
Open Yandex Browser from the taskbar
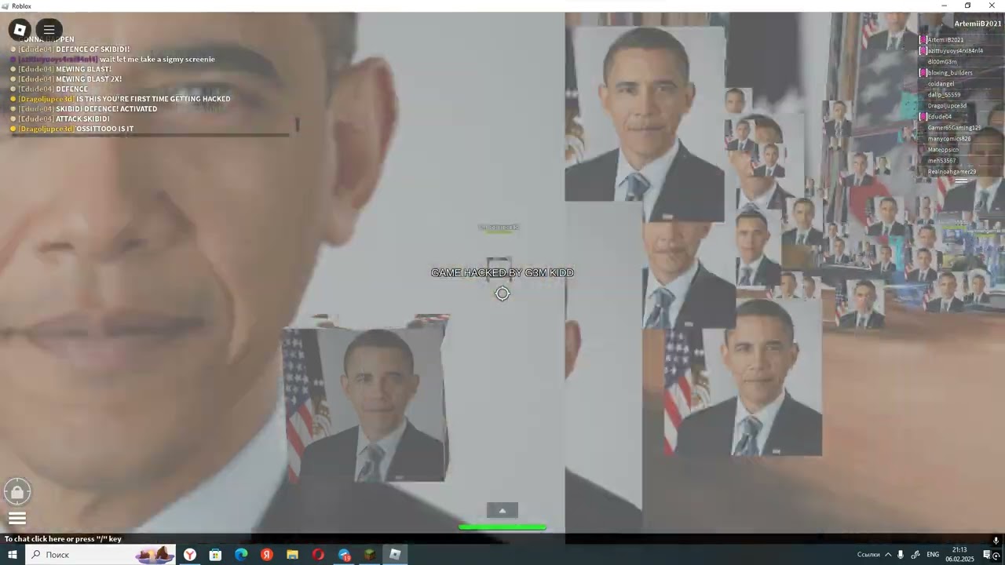(x=190, y=555)
